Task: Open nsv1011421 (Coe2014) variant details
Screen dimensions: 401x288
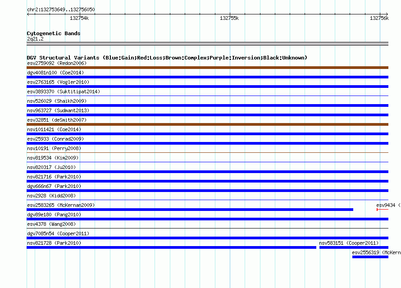Action: pos(54,129)
